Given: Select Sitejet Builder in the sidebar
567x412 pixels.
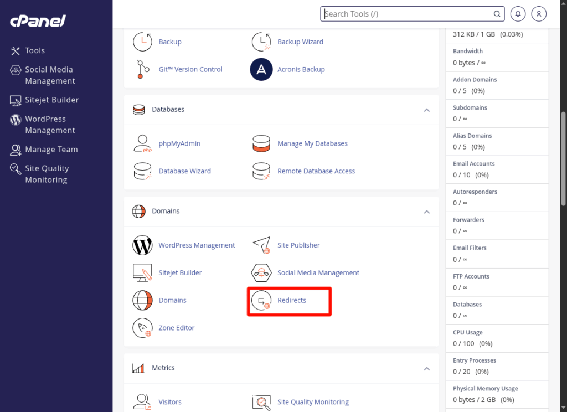Looking at the screenshot, I should 51,100.
